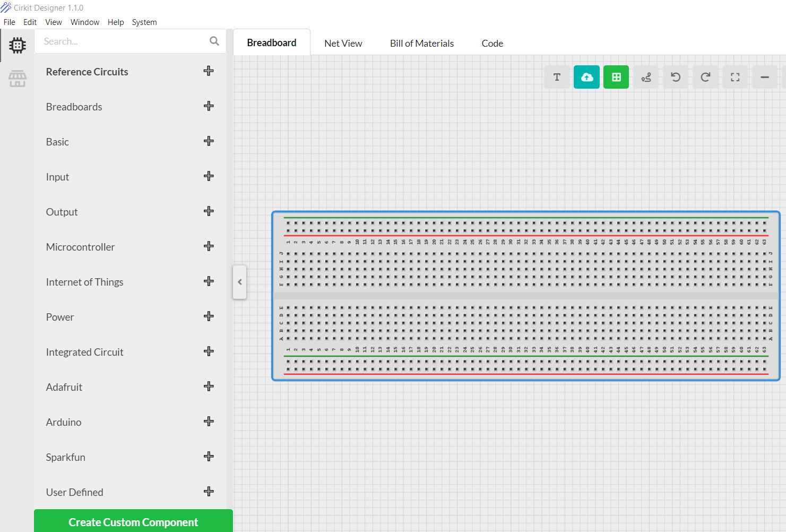Expand the Basic category
The image size is (786, 532).
(x=209, y=141)
